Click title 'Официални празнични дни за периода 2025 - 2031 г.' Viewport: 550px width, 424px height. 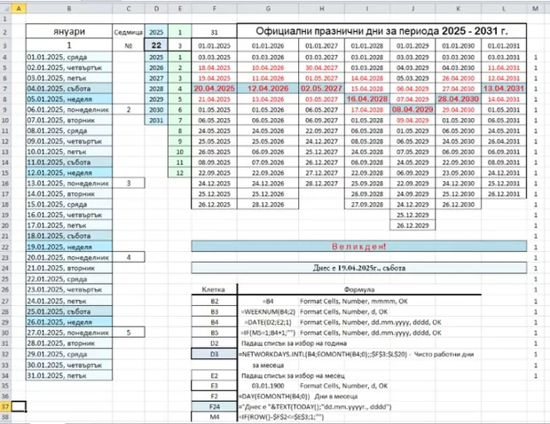point(381,31)
